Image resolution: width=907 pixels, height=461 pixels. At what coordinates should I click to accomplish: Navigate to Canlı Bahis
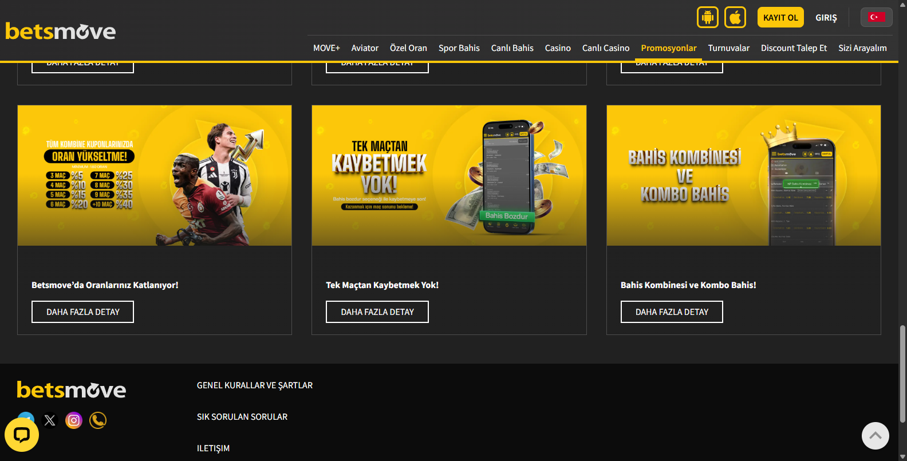(512, 48)
